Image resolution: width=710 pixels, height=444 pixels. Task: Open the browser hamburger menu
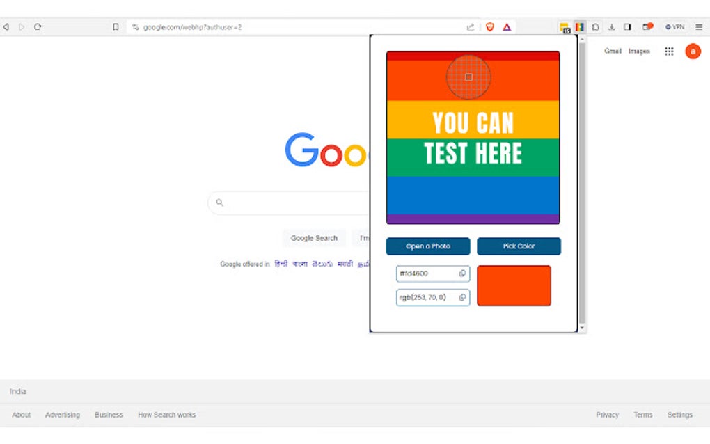[699, 27]
